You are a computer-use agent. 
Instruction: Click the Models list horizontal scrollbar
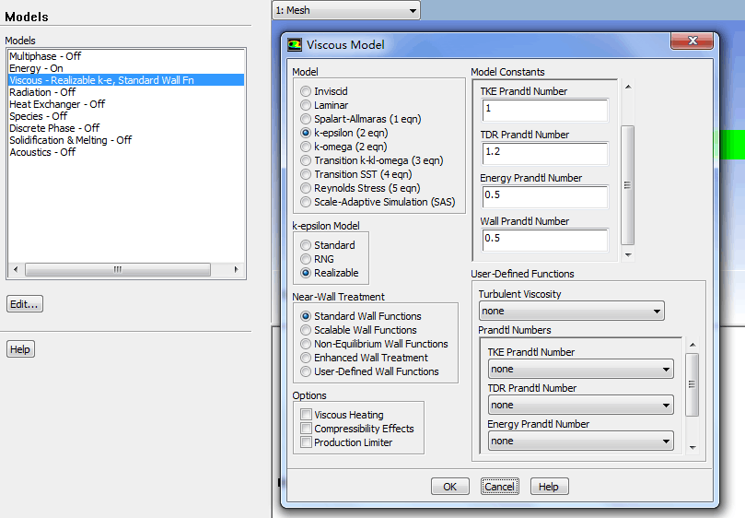[x=117, y=270]
